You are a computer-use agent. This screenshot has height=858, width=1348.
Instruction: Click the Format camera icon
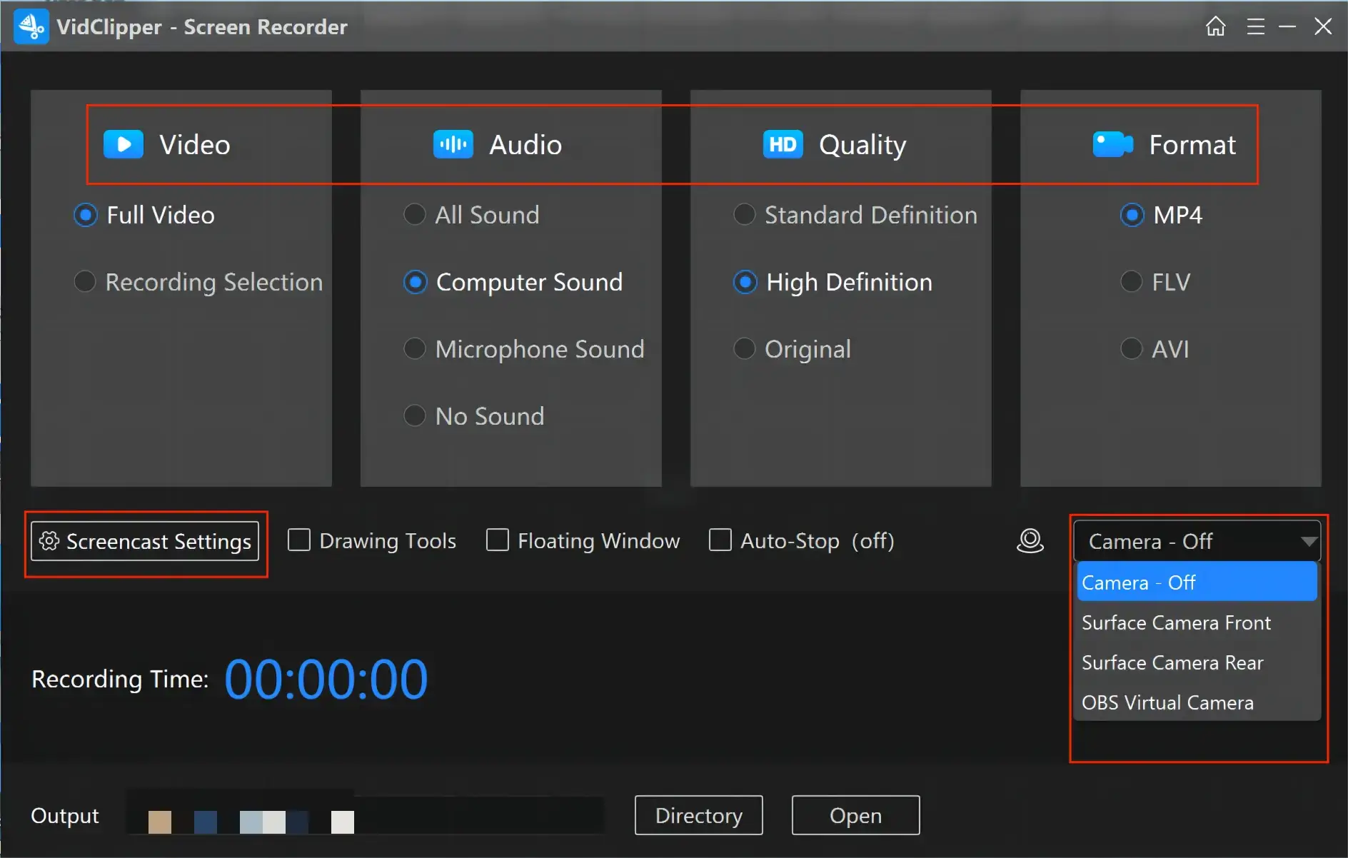click(x=1112, y=144)
